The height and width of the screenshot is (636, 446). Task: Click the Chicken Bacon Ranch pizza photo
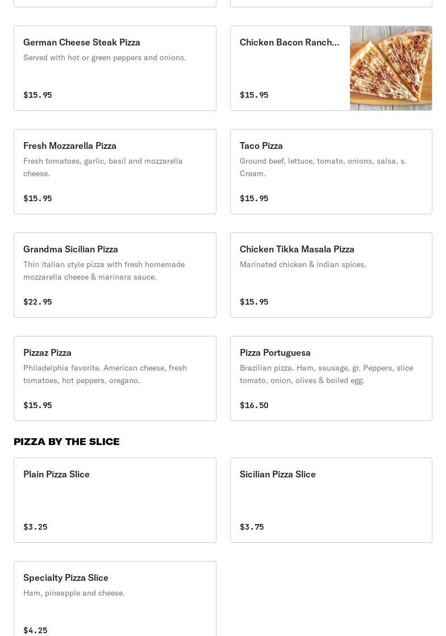point(390,68)
